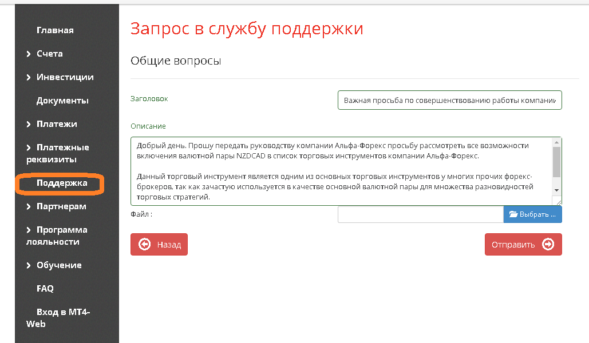Click the right arrow icon on Отправить
Image resolution: width=589 pixels, height=343 pixels.
coord(548,244)
